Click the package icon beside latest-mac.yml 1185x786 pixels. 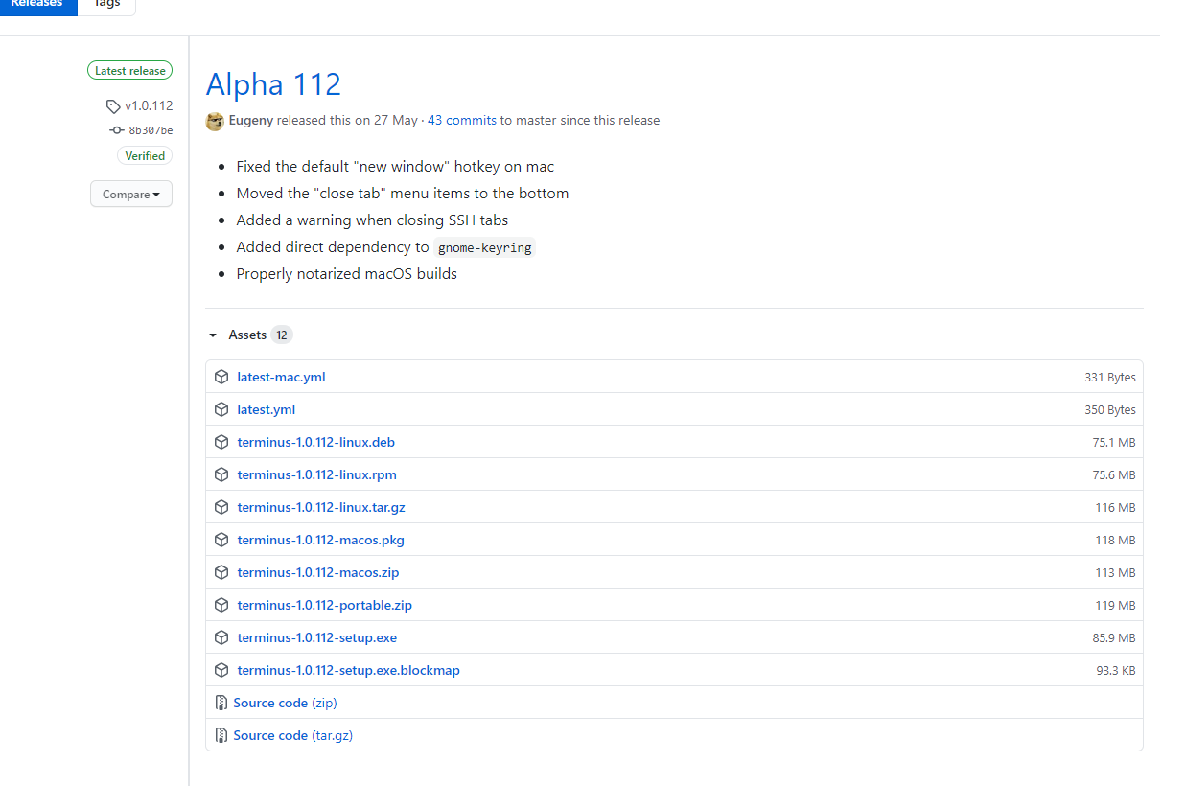pyautogui.click(x=221, y=377)
